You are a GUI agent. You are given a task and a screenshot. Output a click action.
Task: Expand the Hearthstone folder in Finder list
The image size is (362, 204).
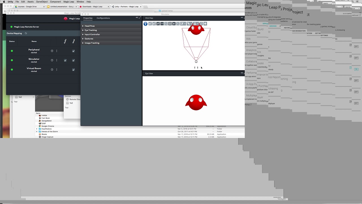pos(37,129)
